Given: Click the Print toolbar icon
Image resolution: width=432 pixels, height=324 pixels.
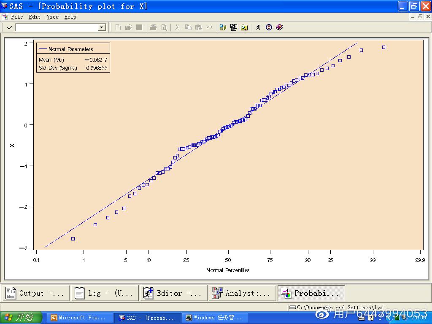Looking at the screenshot, I should point(153,27).
